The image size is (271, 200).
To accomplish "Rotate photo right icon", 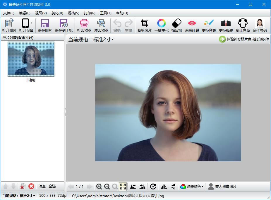I will tap(142, 187).
